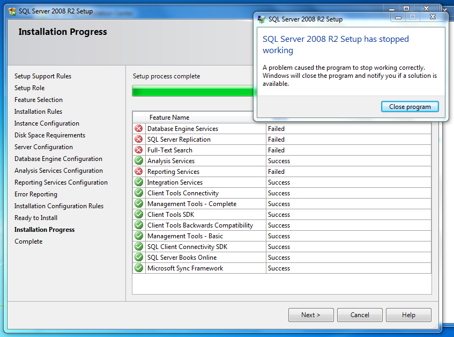
Task: Select the Complete step in left pane
Action: pos(28,241)
